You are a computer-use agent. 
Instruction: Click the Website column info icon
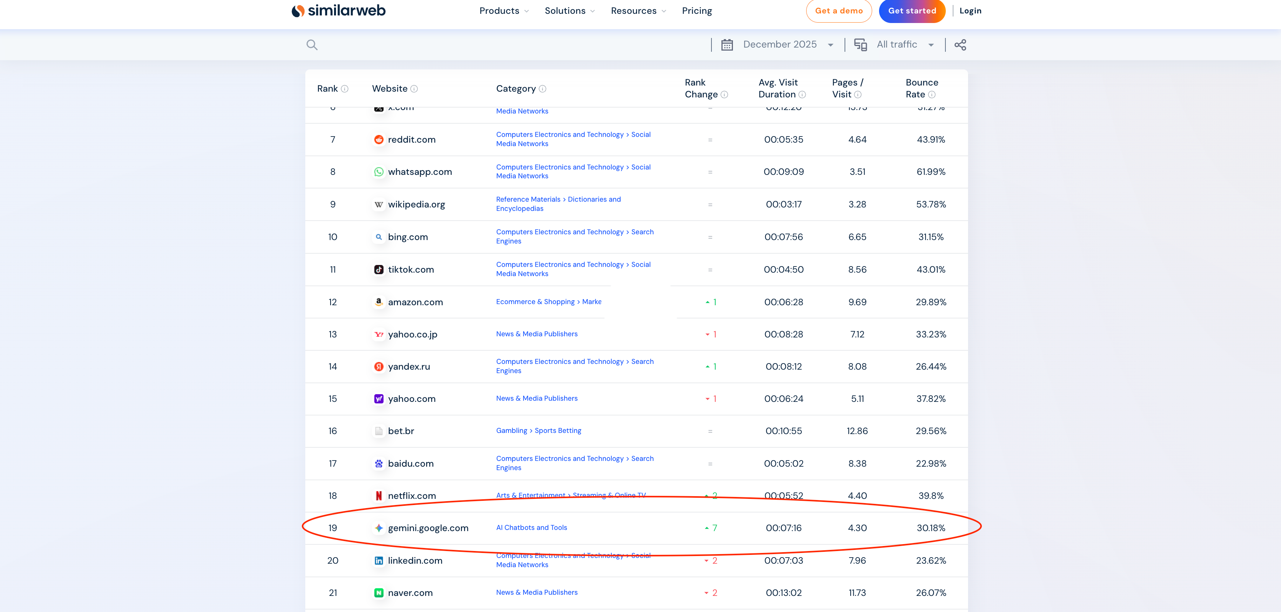[414, 89]
